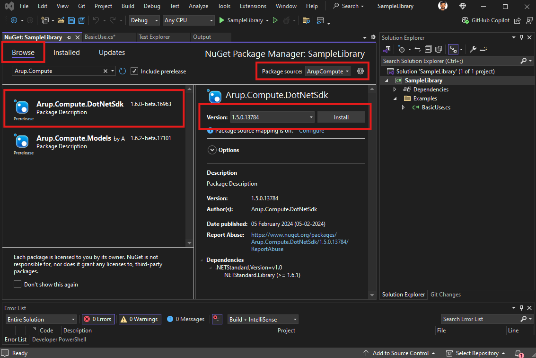This screenshot has height=358, width=536.
Task: Pin the NuGet: SampleLibrary tab
Action: point(69,37)
